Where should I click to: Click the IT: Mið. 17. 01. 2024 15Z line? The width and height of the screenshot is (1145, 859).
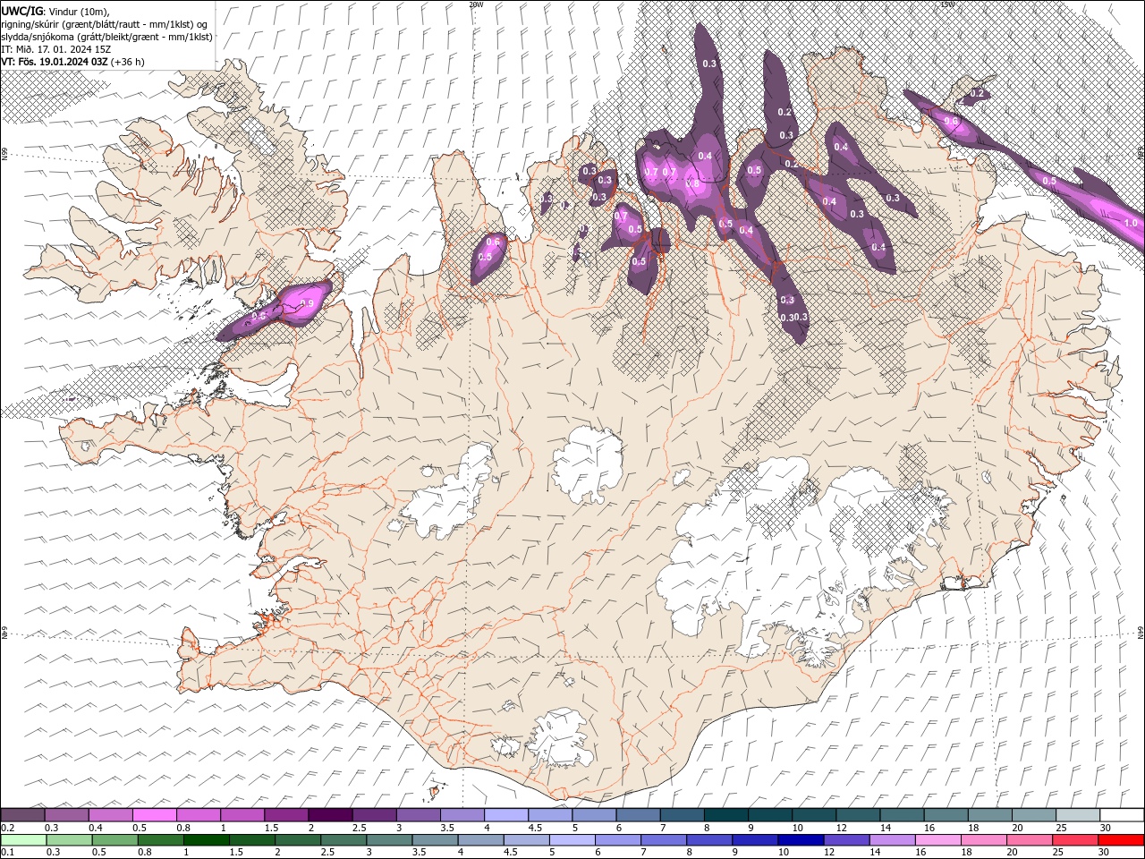(x=56, y=49)
